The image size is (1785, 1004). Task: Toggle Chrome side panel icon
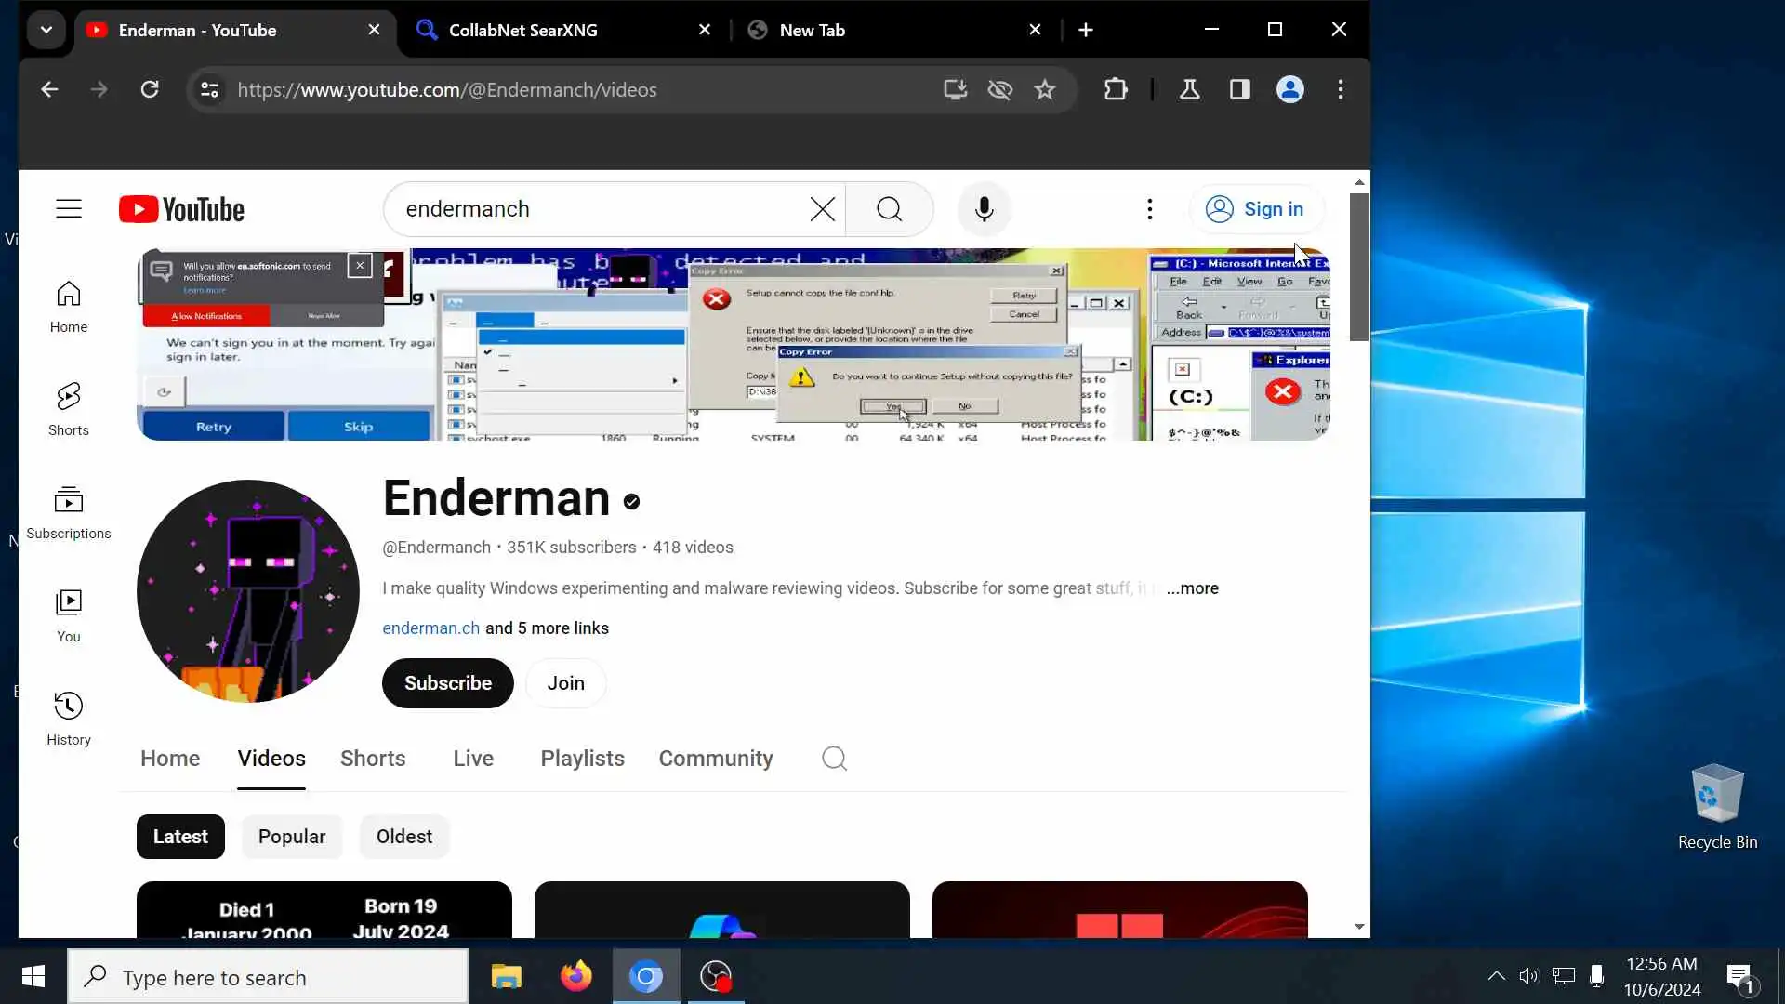(1239, 89)
